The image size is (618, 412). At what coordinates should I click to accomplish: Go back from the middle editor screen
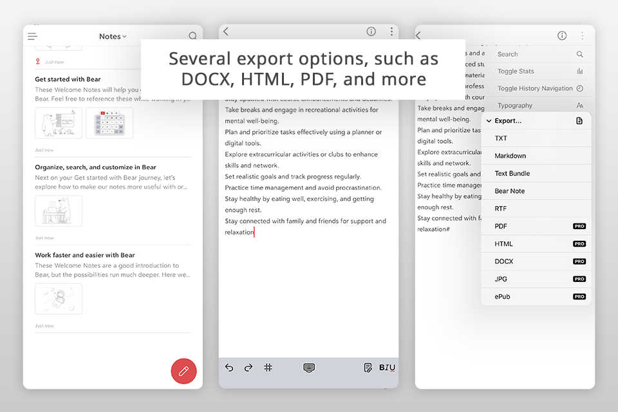(226, 32)
